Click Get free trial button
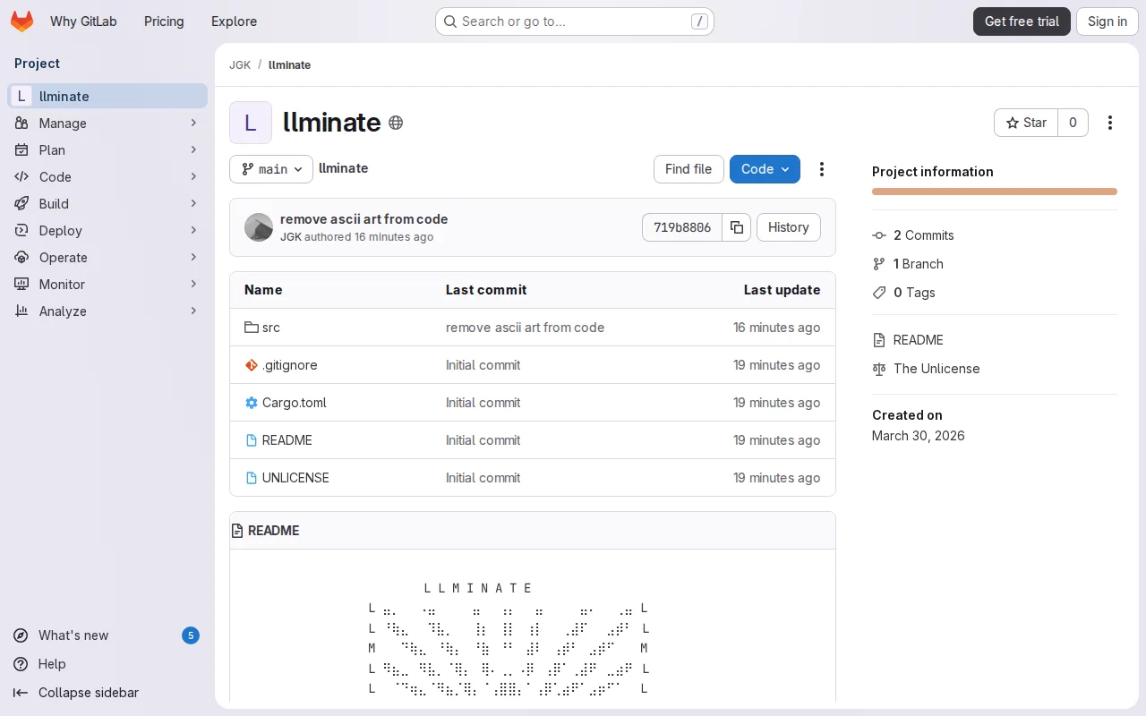1146x716 pixels. (1022, 21)
